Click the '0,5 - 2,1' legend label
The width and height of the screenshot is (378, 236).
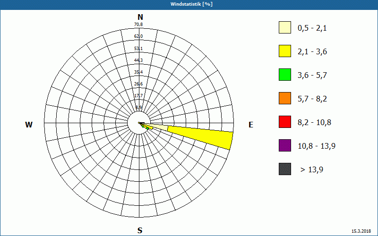[x=312, y=28]
